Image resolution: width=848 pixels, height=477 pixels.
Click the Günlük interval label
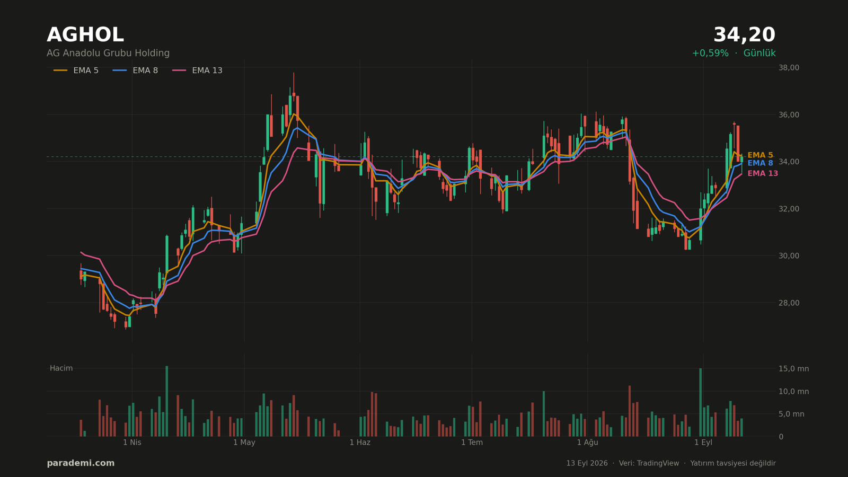759,53
